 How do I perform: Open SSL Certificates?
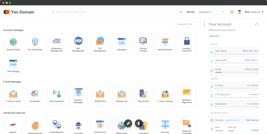point(35,44)
